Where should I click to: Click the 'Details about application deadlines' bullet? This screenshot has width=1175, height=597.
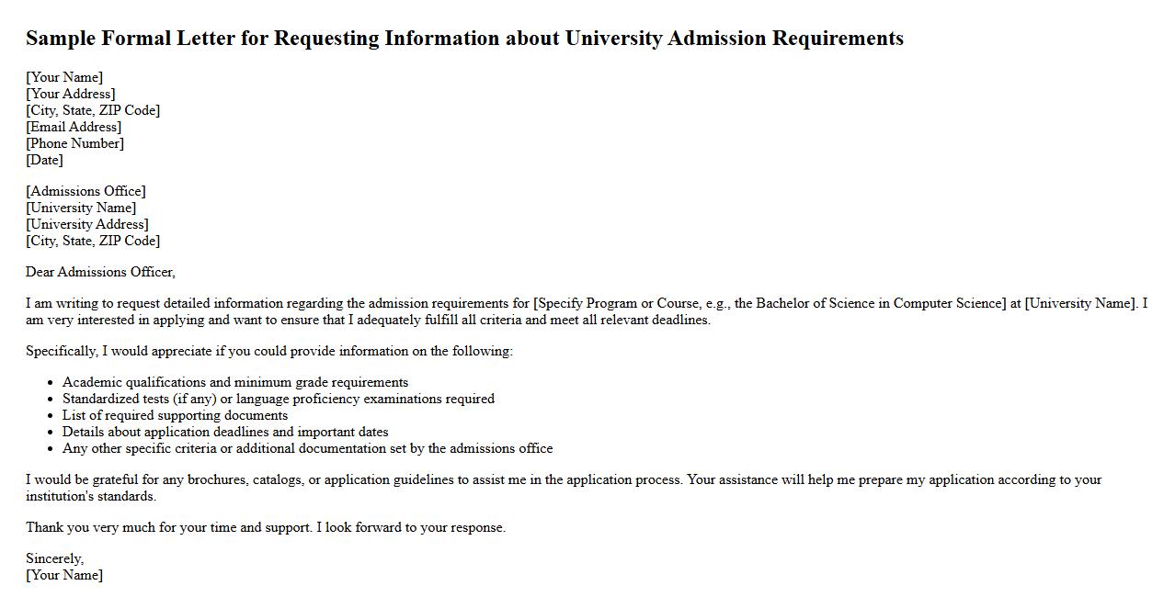point(225,432)
